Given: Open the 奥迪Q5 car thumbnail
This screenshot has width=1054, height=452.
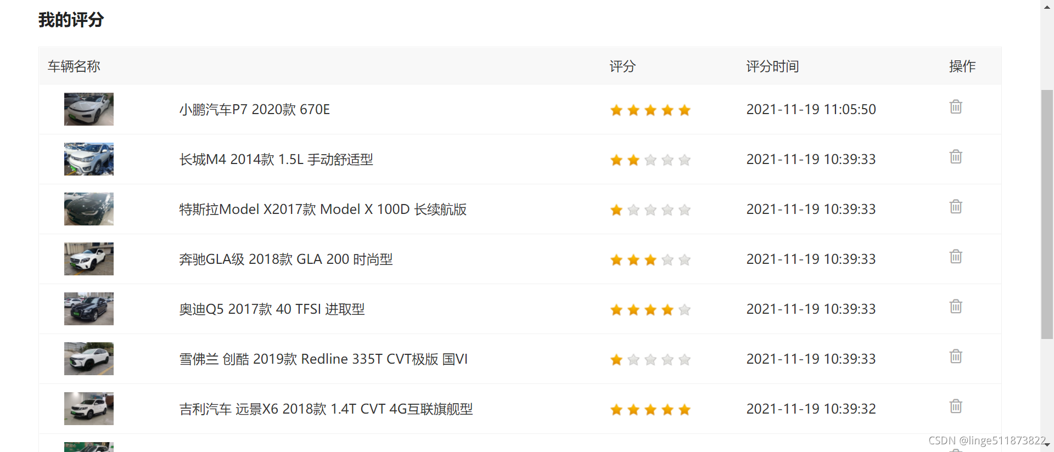Looking at the screenshot, I should click(89, 309).
